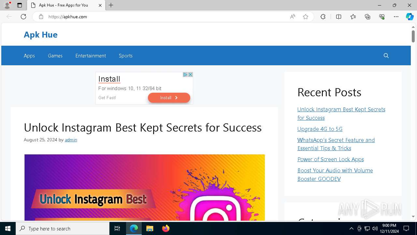This screenshot has height=235, width=417.
Task: Open recent post Boost Your Audio with Volume Booster
Action: pos(335,175)
